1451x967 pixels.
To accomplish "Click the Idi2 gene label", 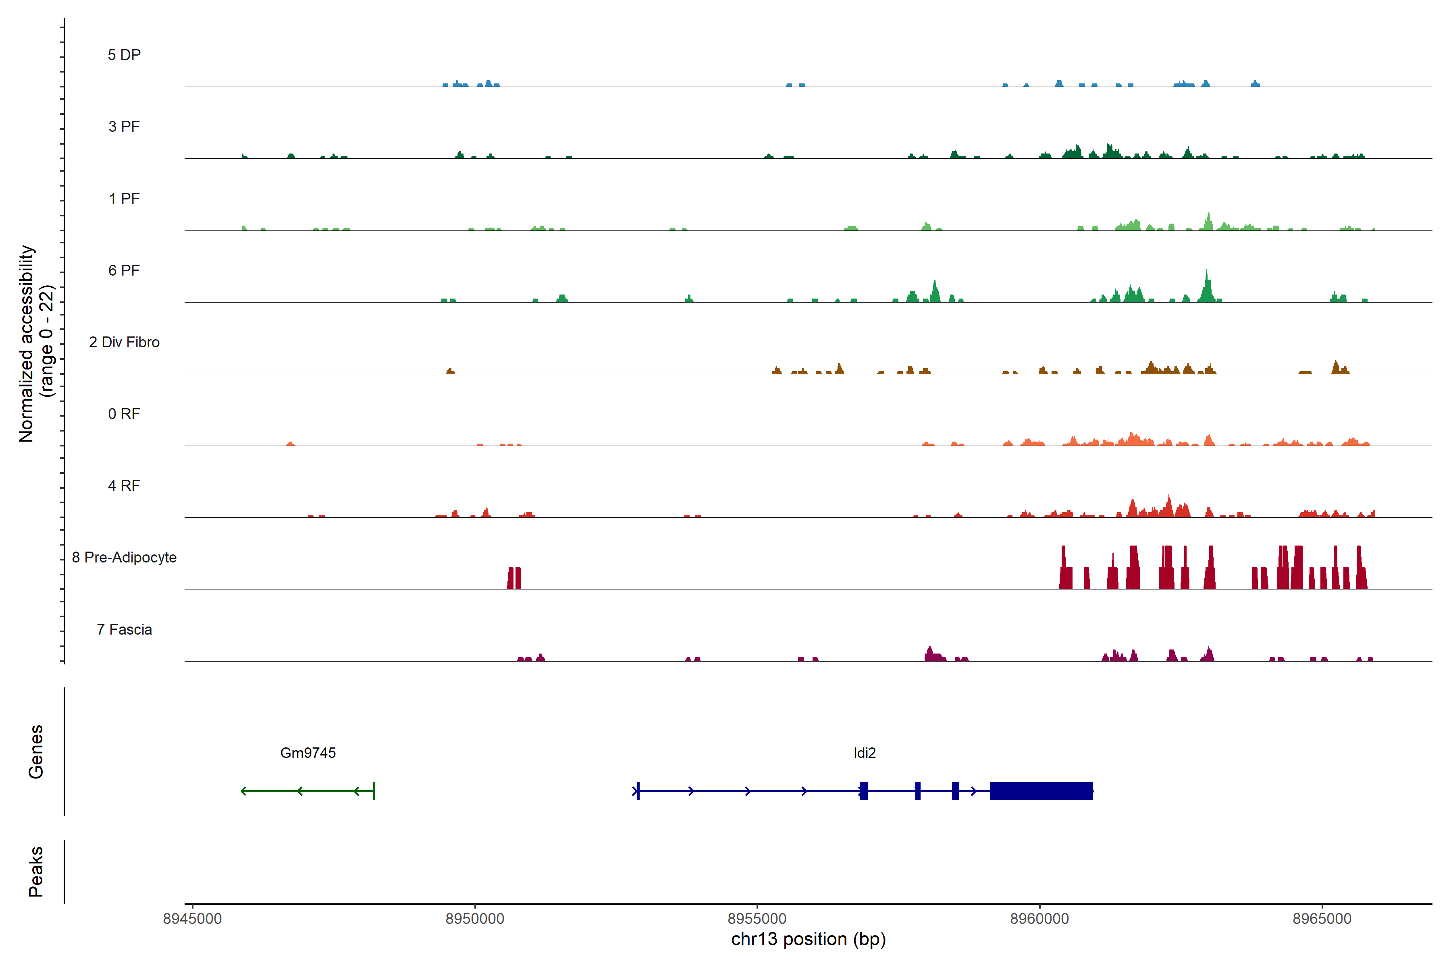I will point(864,753).
